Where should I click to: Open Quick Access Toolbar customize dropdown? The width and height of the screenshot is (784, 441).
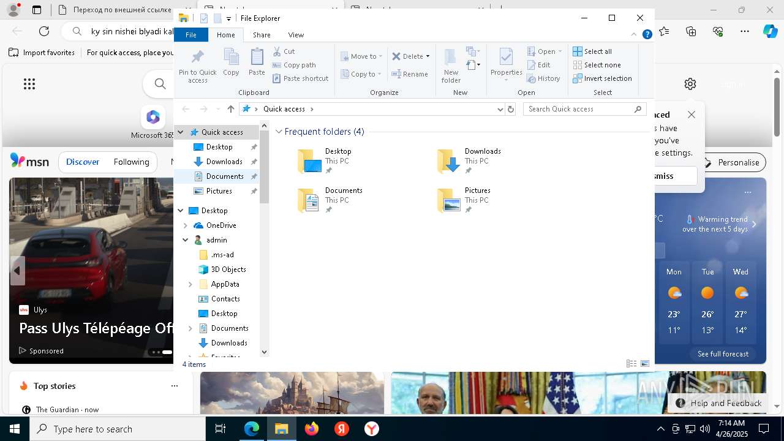point(228,18)
